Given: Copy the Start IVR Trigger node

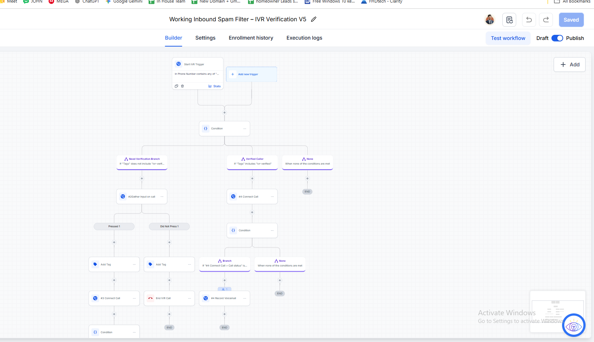Looking at the screenshot, I should pyautogui.click(x=176, y=86).
